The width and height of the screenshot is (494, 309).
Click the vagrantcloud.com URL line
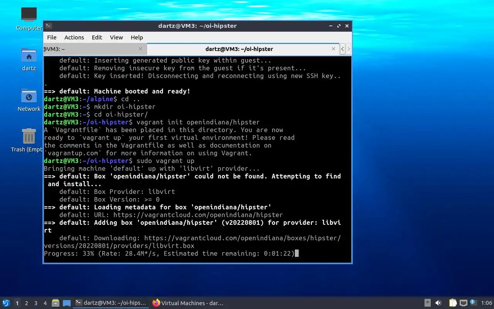point(171,215)
